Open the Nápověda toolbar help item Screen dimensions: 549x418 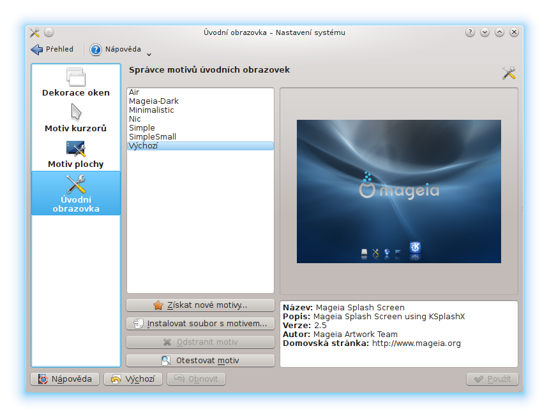click(x=116, y=50)
